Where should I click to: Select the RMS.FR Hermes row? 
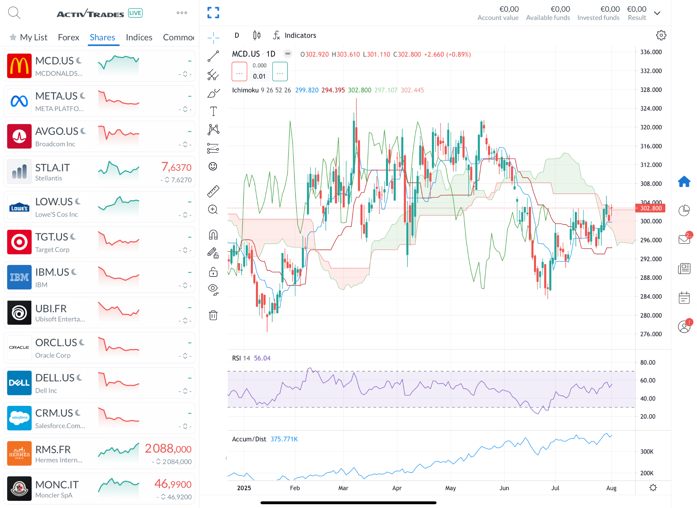coord(99,454)
